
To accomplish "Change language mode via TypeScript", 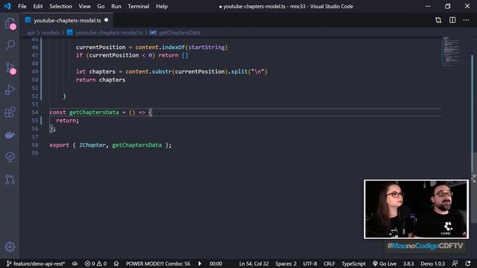I will 353,264.
